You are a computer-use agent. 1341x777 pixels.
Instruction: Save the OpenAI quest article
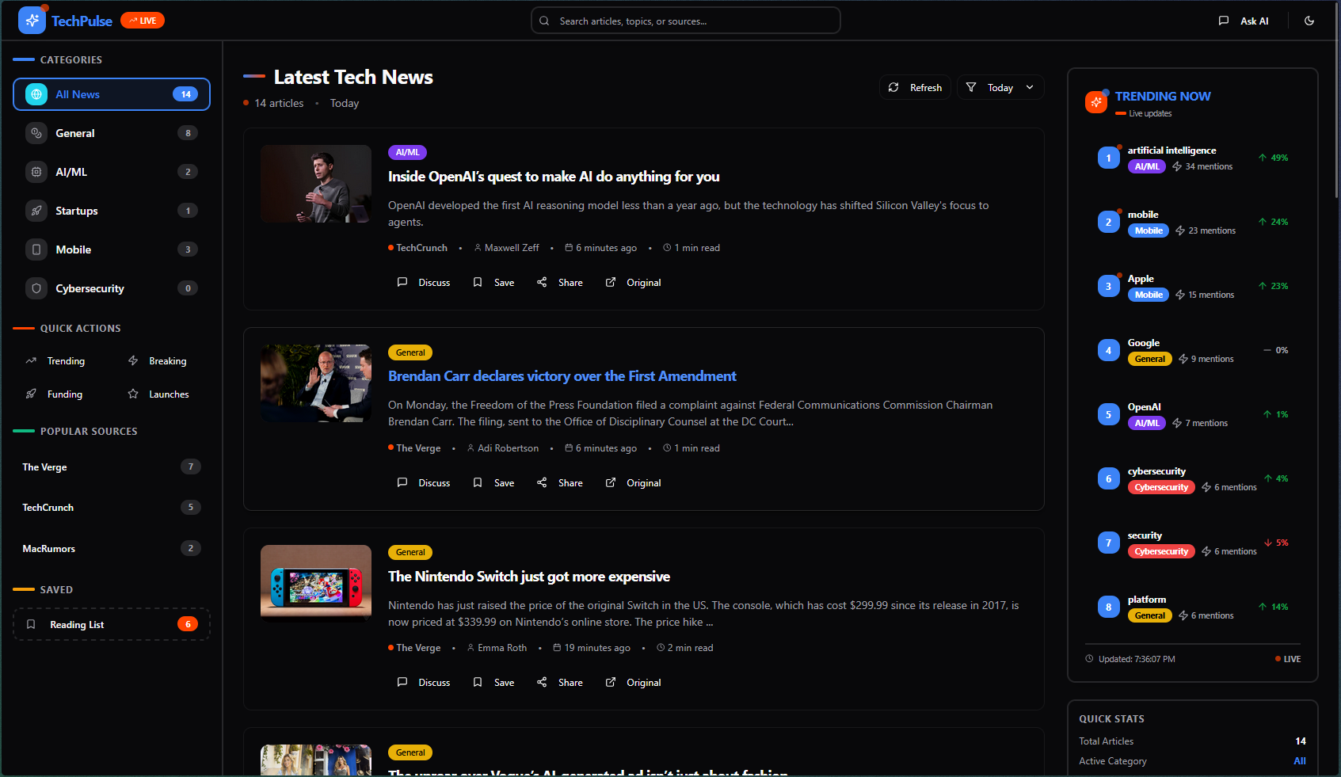[x=493, y=283]
